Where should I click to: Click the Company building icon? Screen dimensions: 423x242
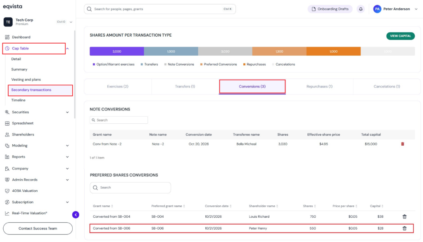tap(7, 169)
